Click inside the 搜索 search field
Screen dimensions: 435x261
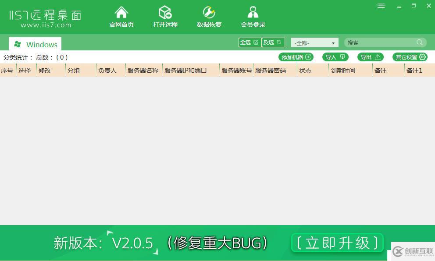point(382,42)
